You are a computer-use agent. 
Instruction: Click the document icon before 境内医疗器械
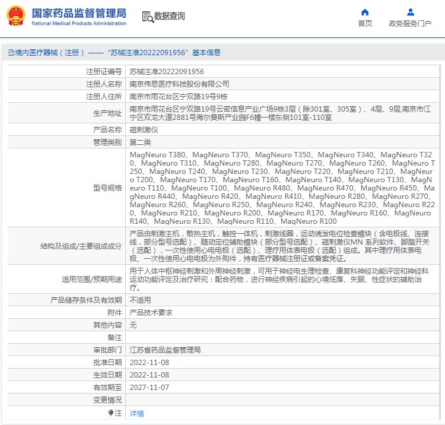click(x=11, y=52)
